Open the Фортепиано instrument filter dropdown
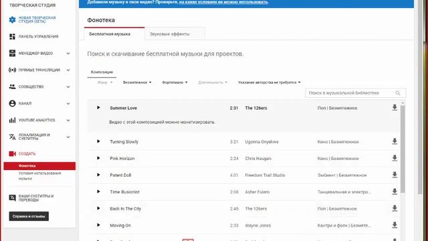This screenshot has width=428, height=241. (x=175, y=82)
